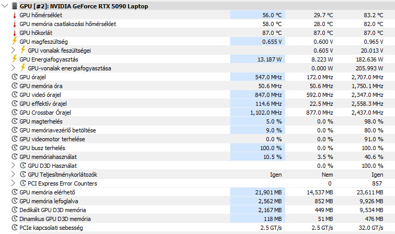Click the 56.0 °C current temperature value
Image resolution: width=395 pixels, height=234 pixels.
tap(272, 15)
